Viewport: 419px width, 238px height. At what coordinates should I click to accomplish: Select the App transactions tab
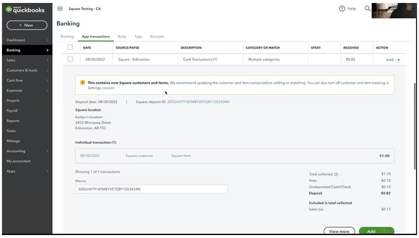pyautogui.click(x=96, y=36)
